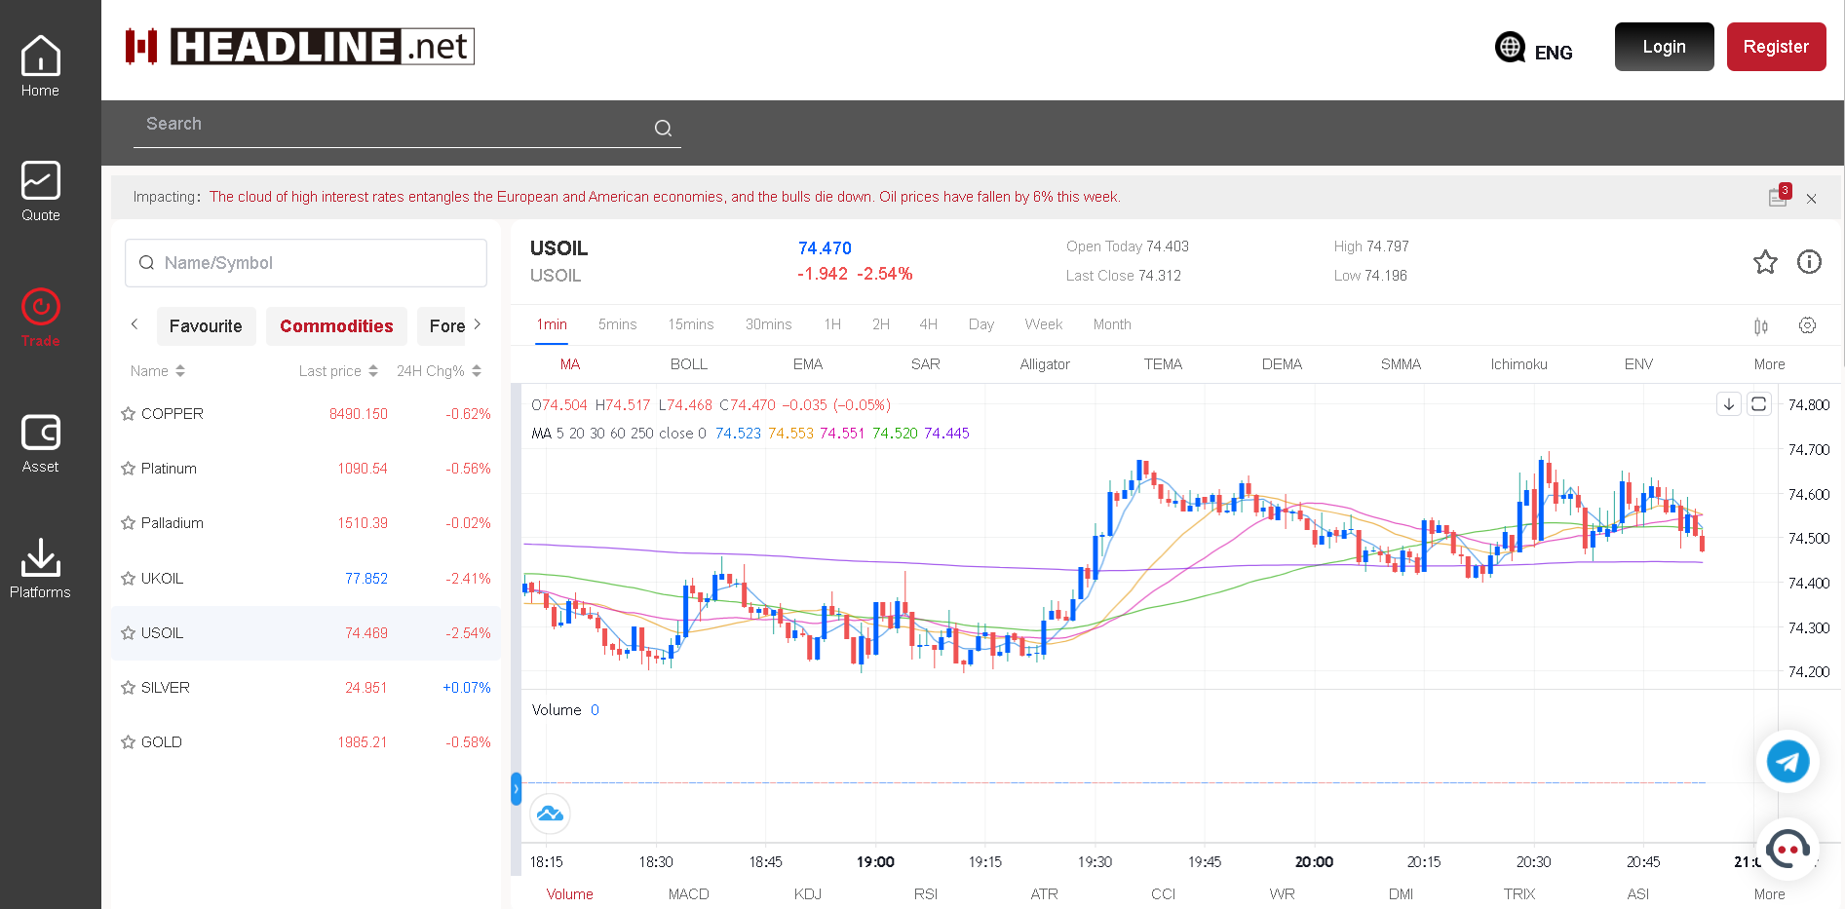
Task: Open the Quote page from sidebar
Action: coord(40,192)
